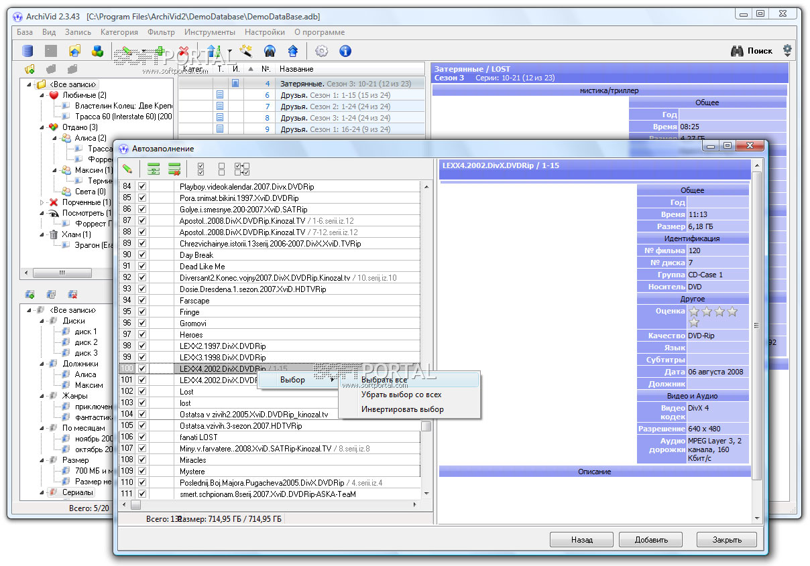
Task: Toggle checkbox for Lost row 102
Action: coord(141,391)
